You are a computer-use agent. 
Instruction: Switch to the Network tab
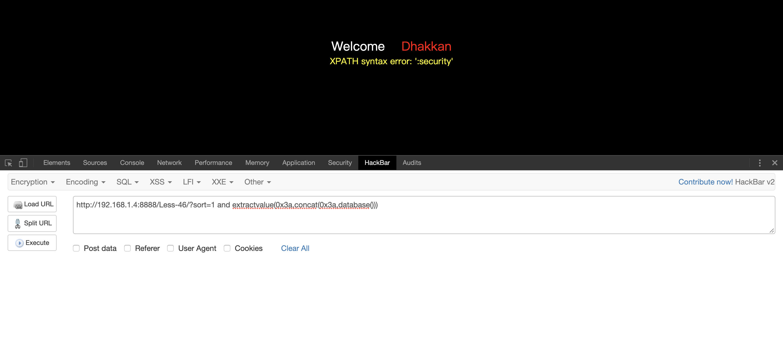click(x=169, y=163)
